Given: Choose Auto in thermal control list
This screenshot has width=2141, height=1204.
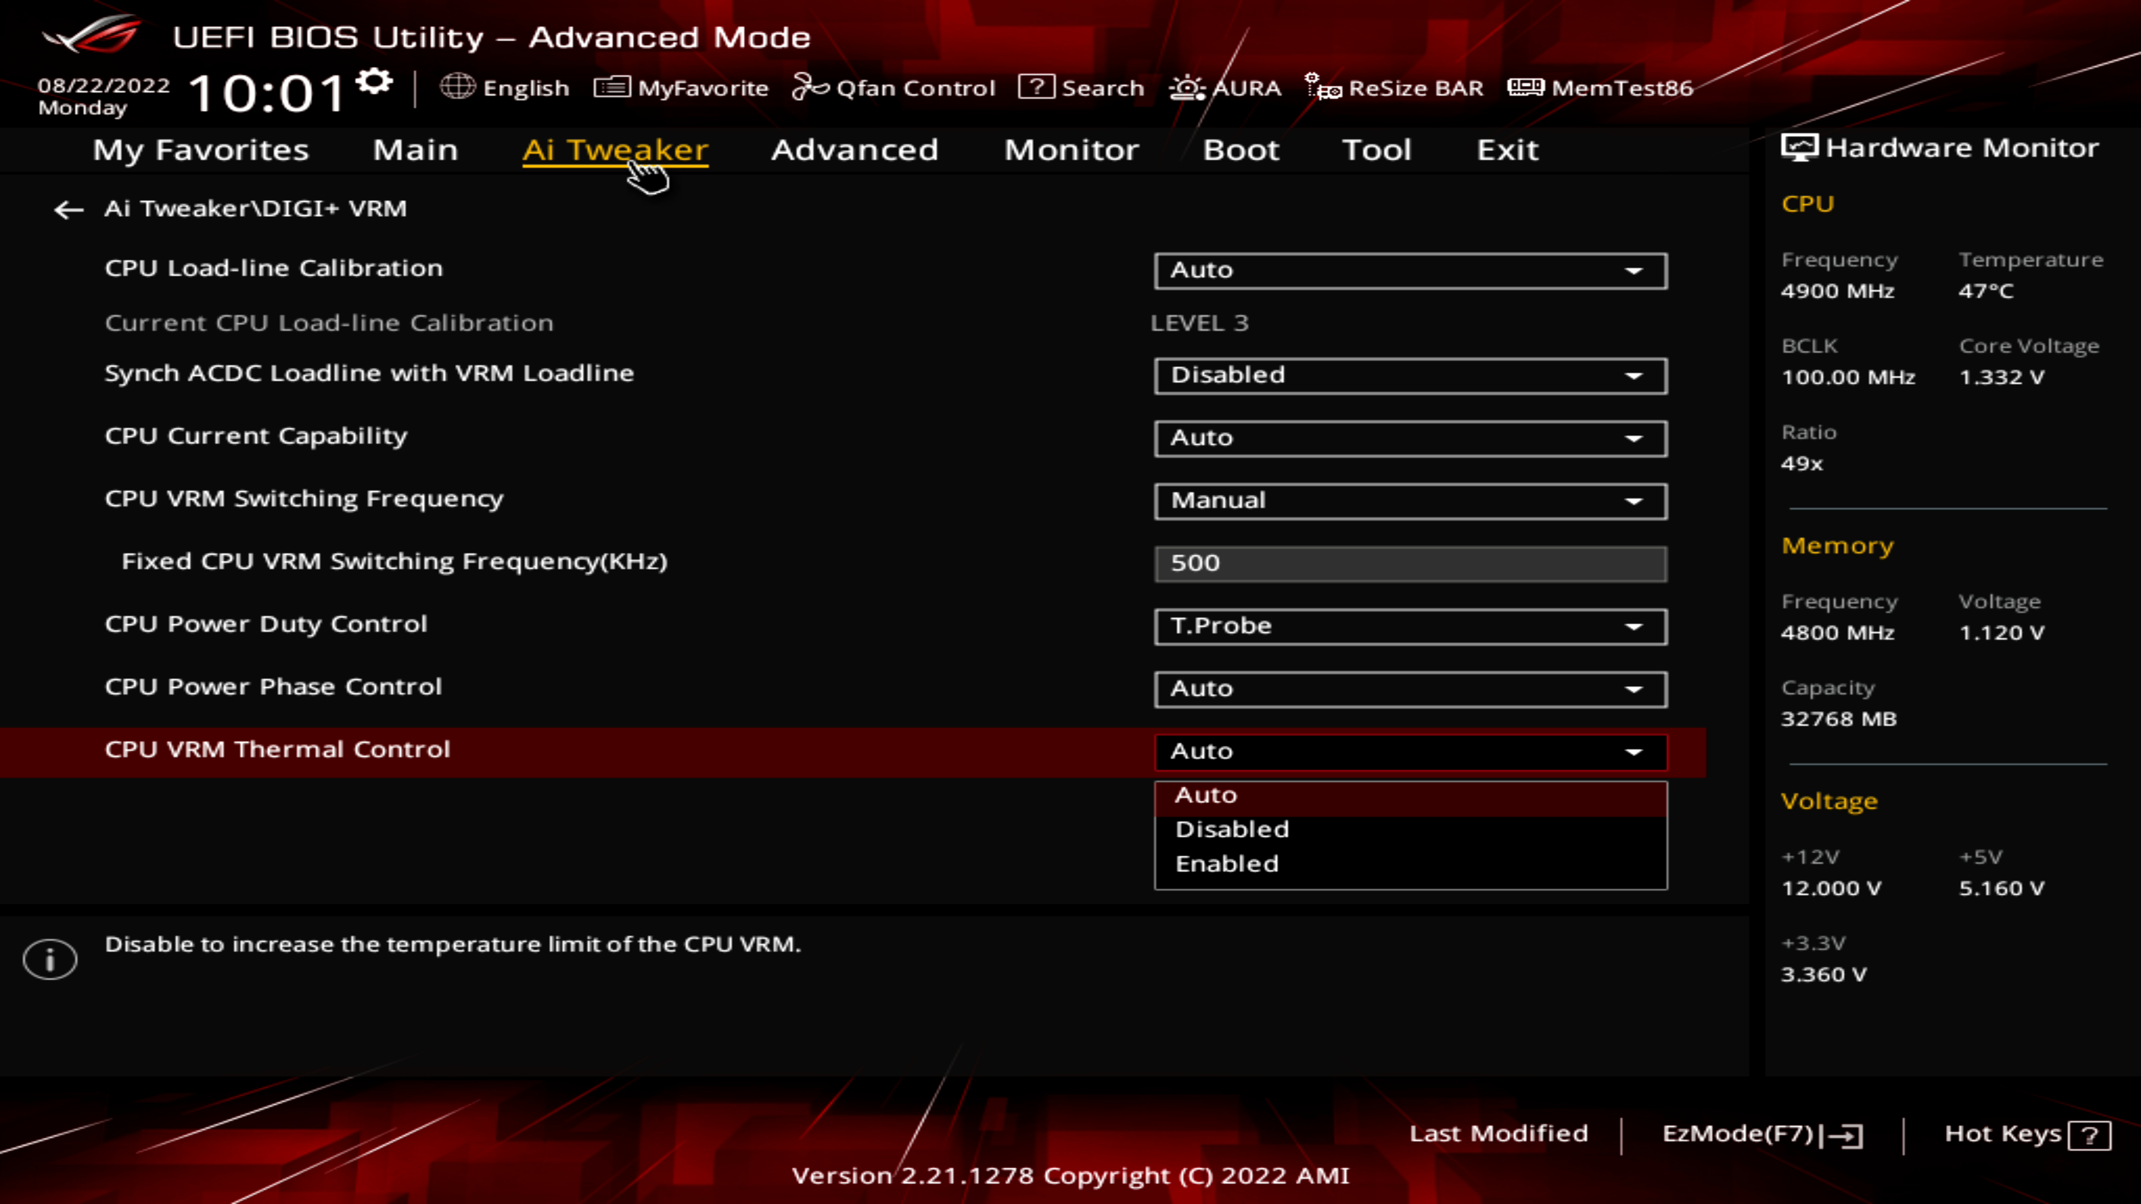Looking at the screenshot, I should coord(1206,795).
